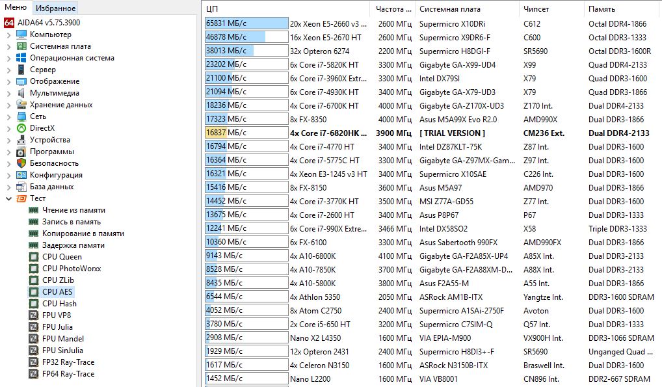Screen dimensions: 662x387
Task: Click the Компьютер monitor icon
Action: 21,34
